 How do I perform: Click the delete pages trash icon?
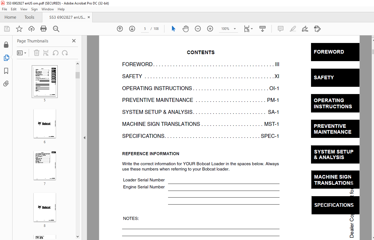(x=37, y=53)
